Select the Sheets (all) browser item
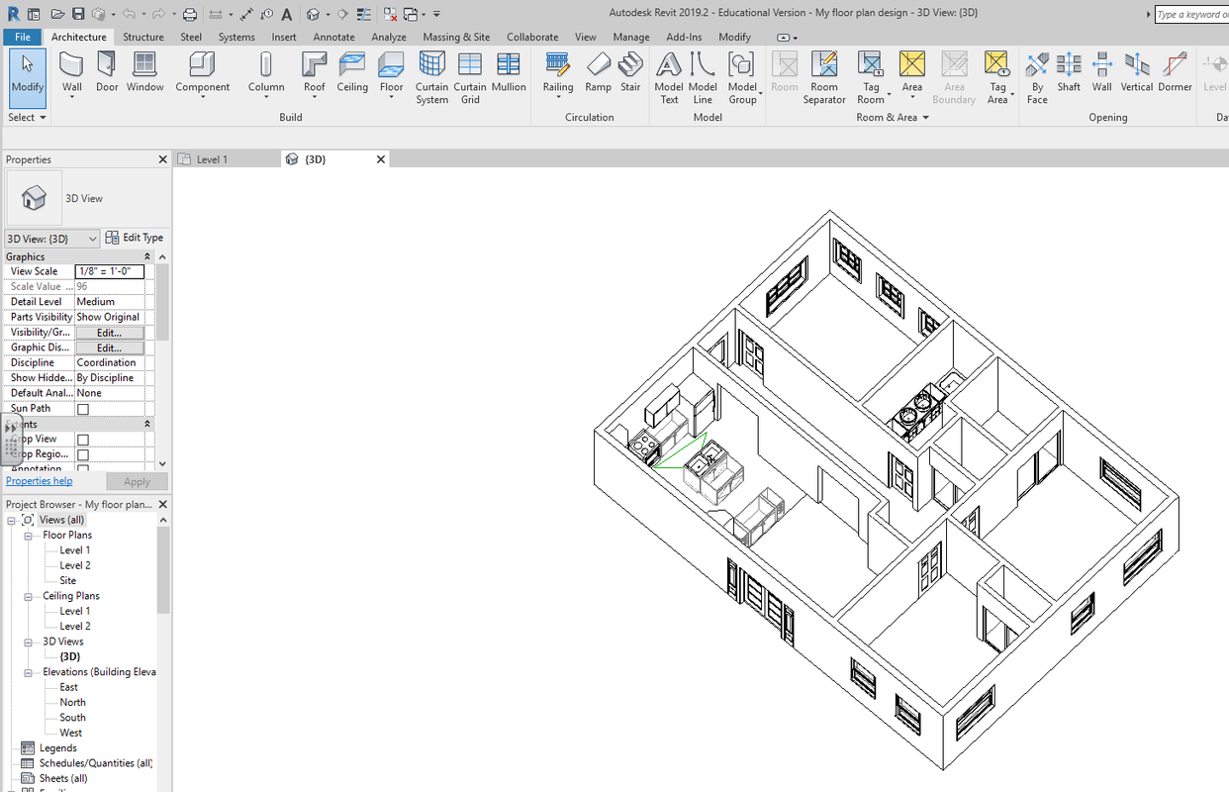The image size is (1229, 792). coord(62,779)
